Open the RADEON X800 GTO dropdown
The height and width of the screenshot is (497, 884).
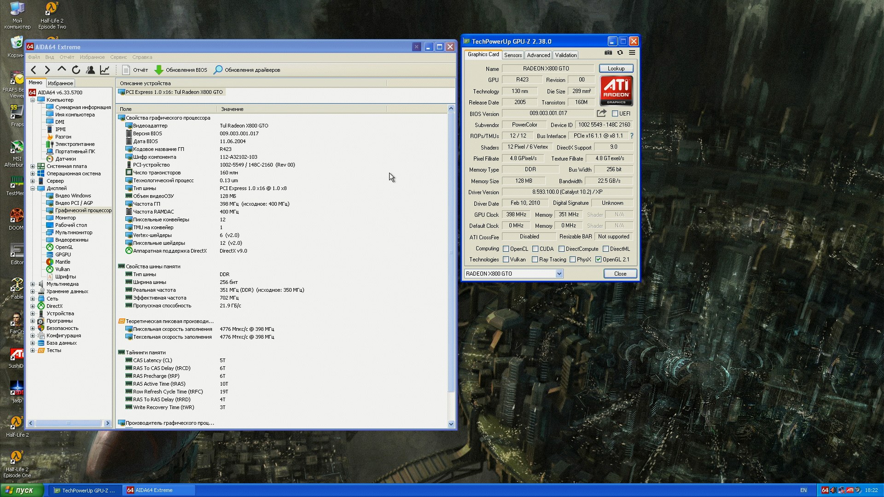point(559,274)
